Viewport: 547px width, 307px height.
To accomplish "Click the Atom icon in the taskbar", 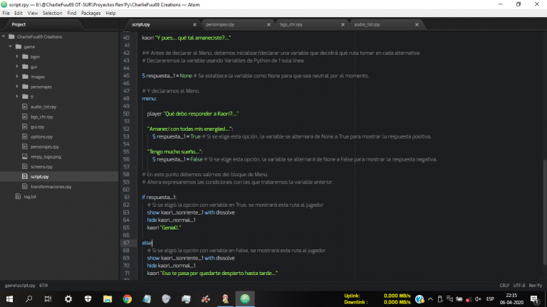I will click(x=246, y=298).
